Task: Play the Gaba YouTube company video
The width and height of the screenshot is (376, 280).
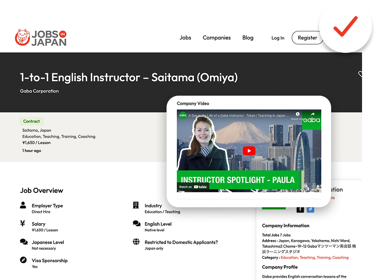Action: [x=249, y=151]
